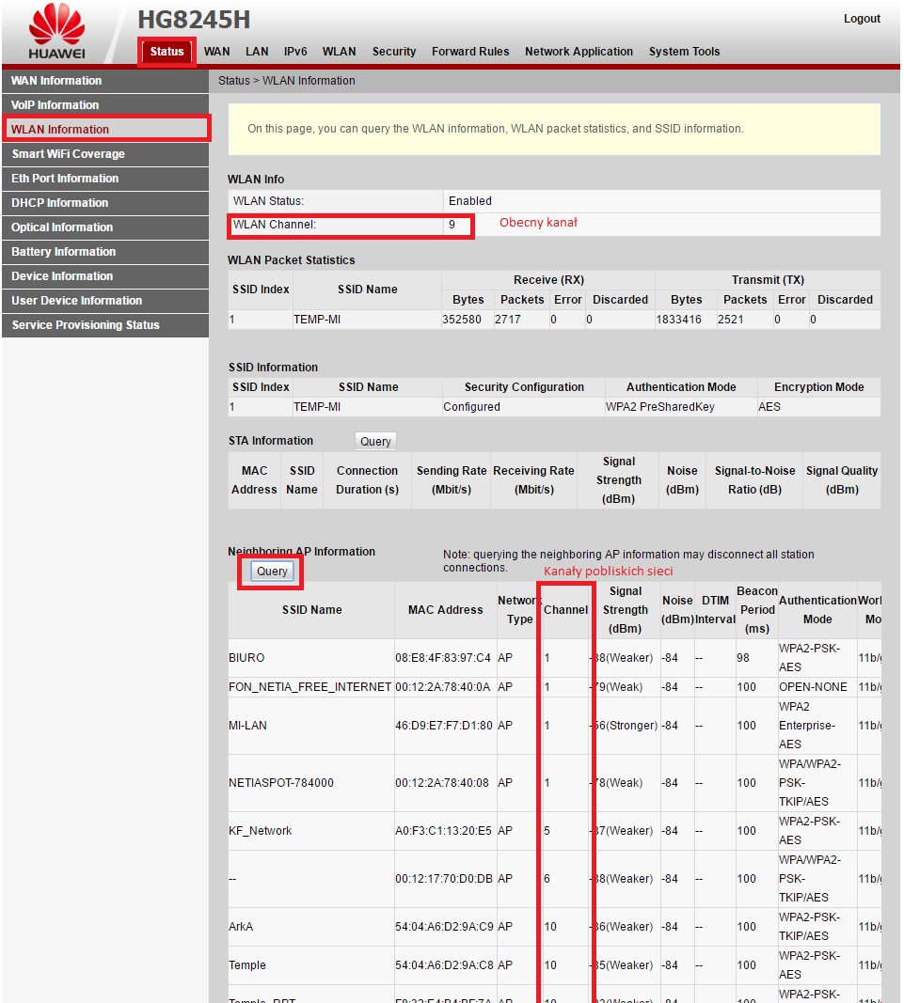This screenshot has width=904, height=1003.
Task: Click MAC address 00:12:17:70:D0:DB
Action: point(444,879)
